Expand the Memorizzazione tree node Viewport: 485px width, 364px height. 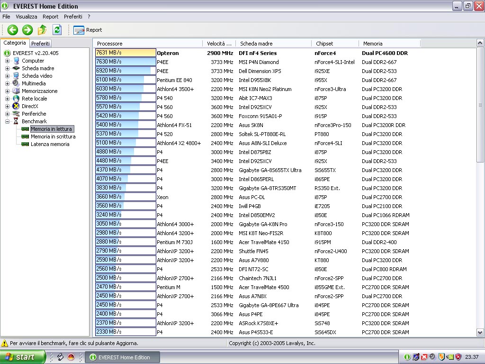click(8, 91)
